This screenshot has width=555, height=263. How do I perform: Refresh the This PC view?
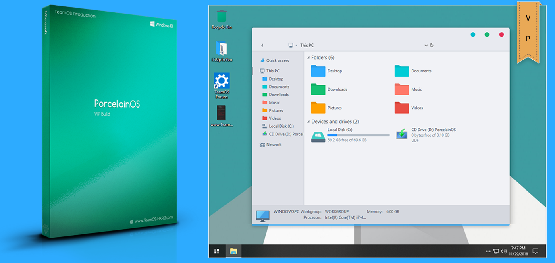click(432, 46)
